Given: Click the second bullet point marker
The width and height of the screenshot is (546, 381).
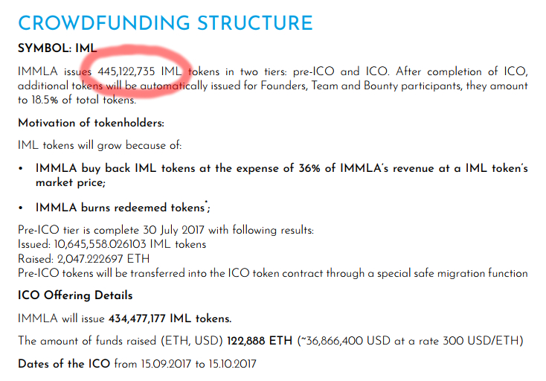Looking at the screenshot, I should click(x=21, y=208).
